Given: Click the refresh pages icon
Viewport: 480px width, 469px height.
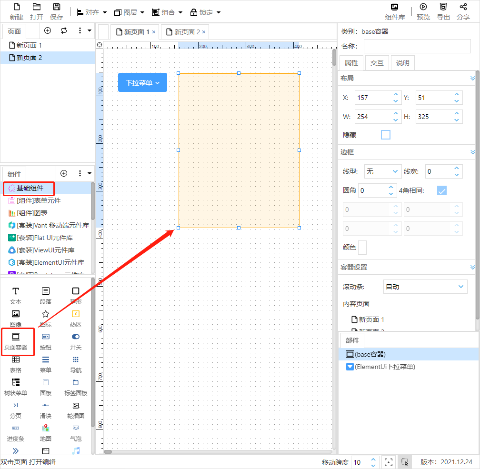Looking at the screenshot, I should 64,30.
